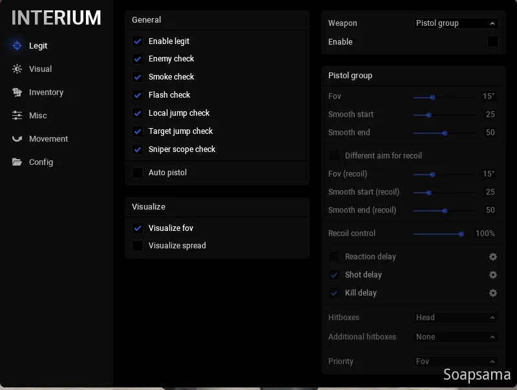Enable the Auto pistol checkbox

138,173
